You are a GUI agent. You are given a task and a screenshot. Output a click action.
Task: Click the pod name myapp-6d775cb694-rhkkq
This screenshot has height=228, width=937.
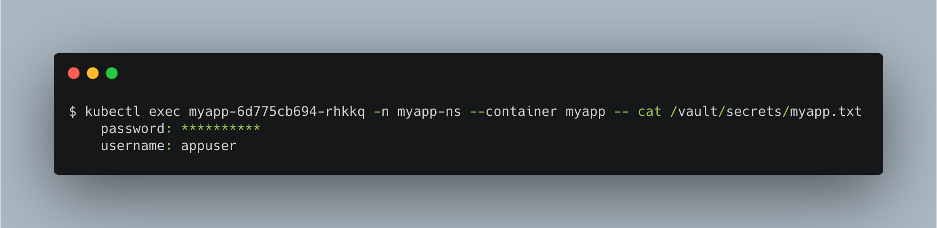point(277,112)
